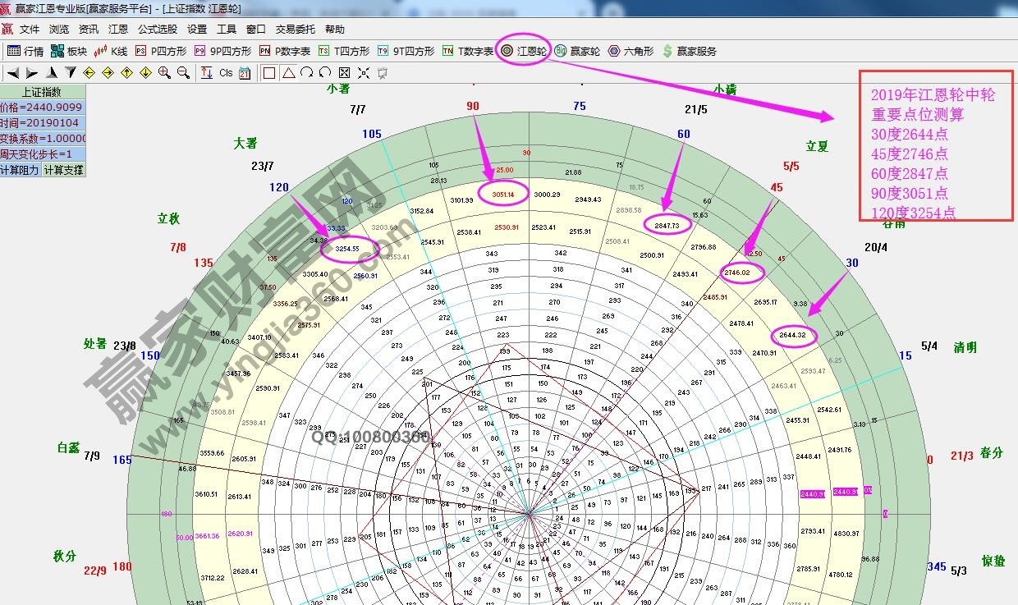The image size is (1018, 605).
Task: Click the 计算阻力 button
Action: coord(21,170)
